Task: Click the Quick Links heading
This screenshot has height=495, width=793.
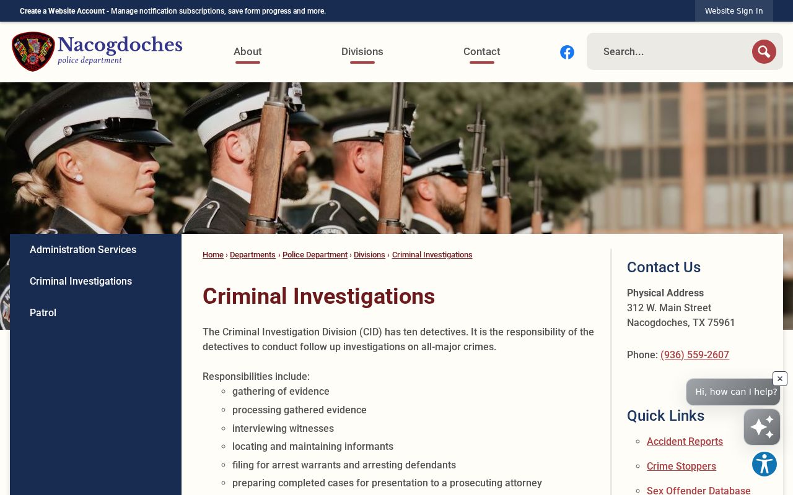Action: [x=665, y=416]
